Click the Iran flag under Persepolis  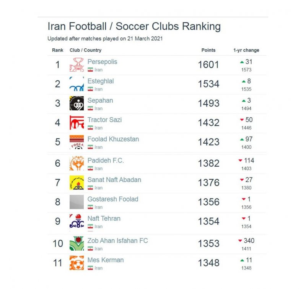pyautogui.click(x=90, y=70)
